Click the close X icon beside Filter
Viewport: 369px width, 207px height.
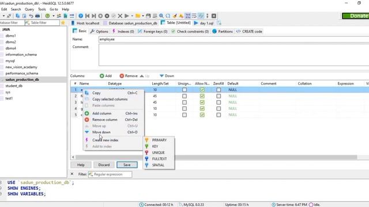72,174
